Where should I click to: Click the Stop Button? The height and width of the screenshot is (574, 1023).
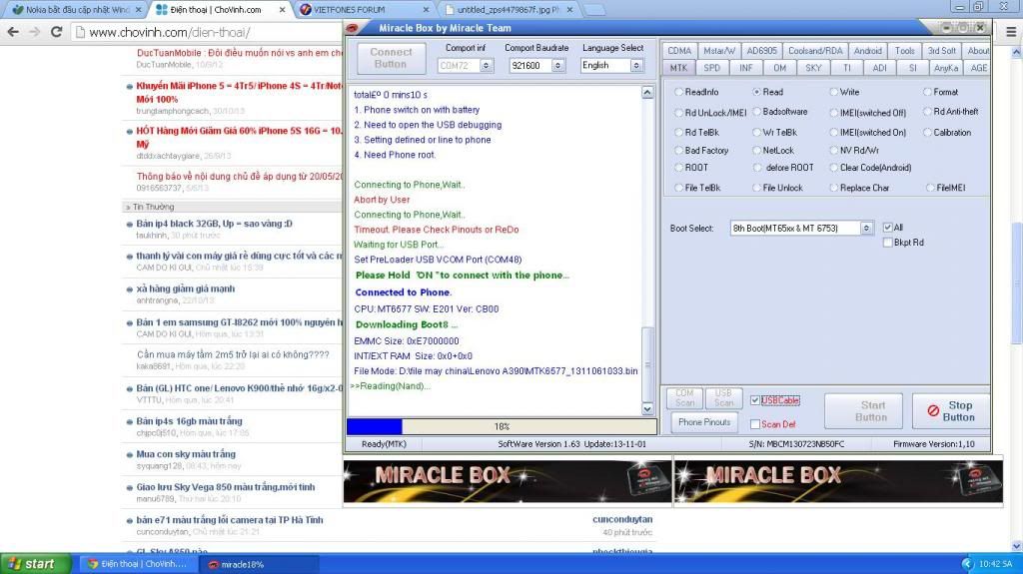click(951, 411)
